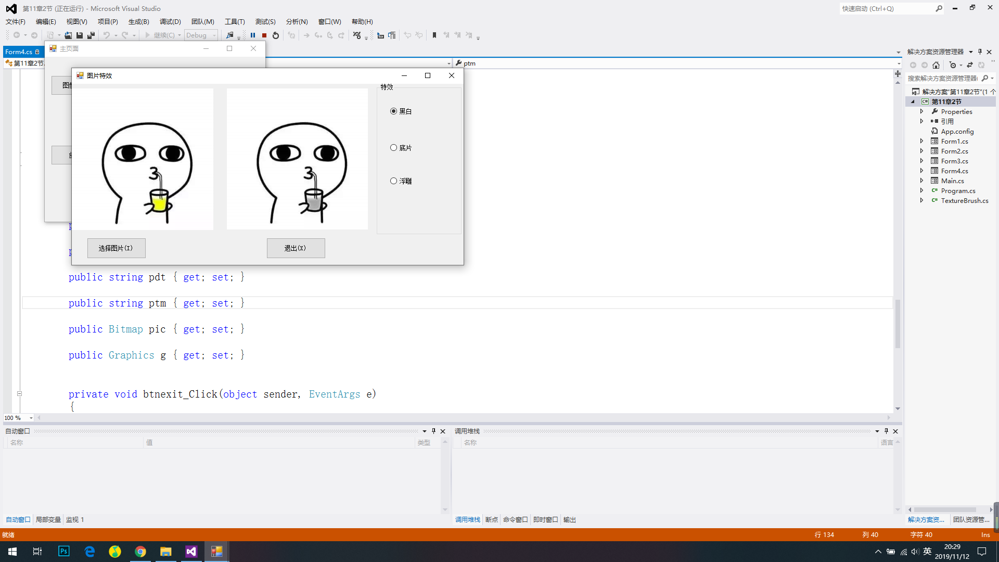Launch Photoshop from the taskbar
Image resolution: width=999 pixels, height=562 pixels.
click(x=63, y=552)
